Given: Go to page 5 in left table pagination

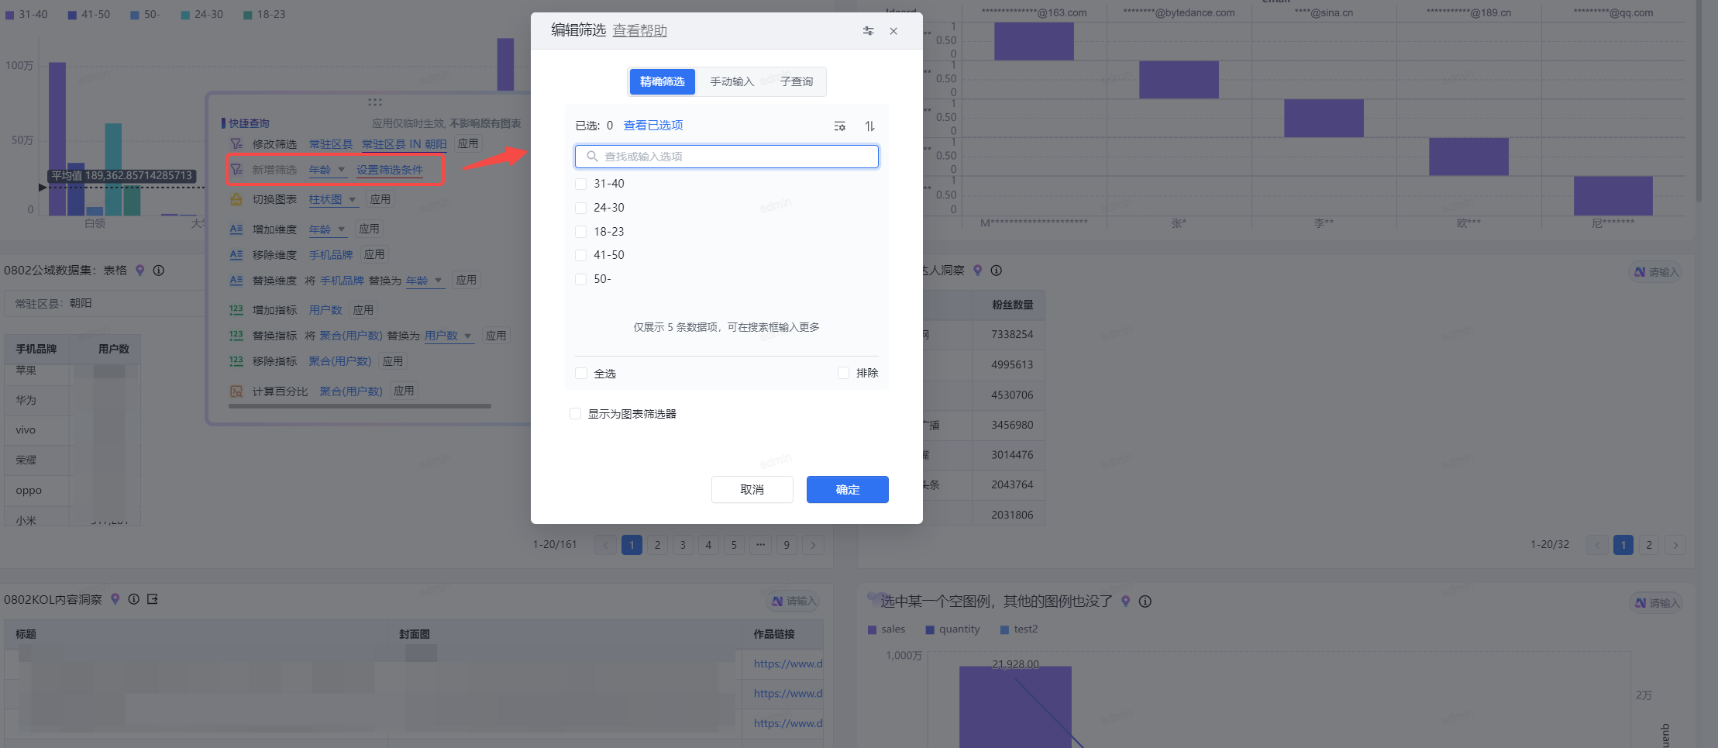Looking at the screenshot, I should click(x=734, y=545).
